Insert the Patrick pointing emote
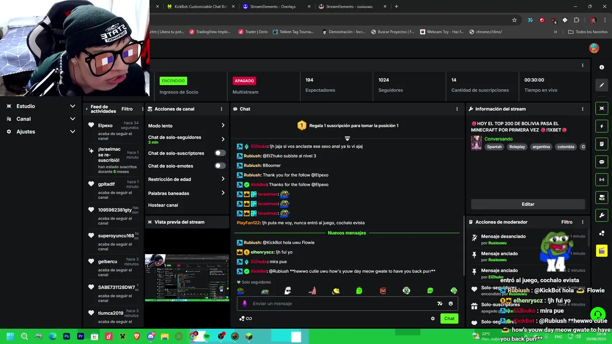 pos(312,290)
